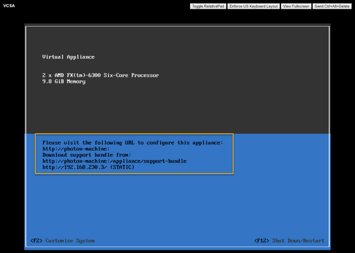Click Enforce US Keyboard Layout button
This screenshot has width=355, height=253.
(254, 6)
